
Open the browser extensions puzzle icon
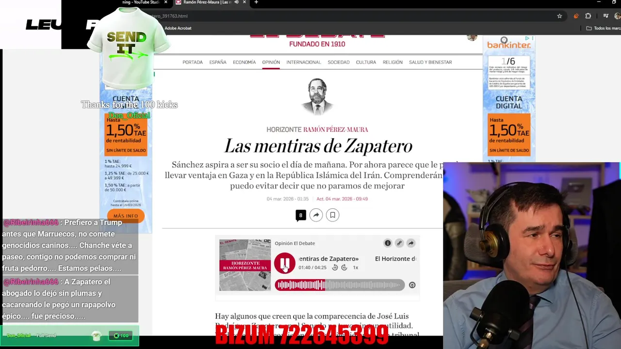tap(588, 16)
